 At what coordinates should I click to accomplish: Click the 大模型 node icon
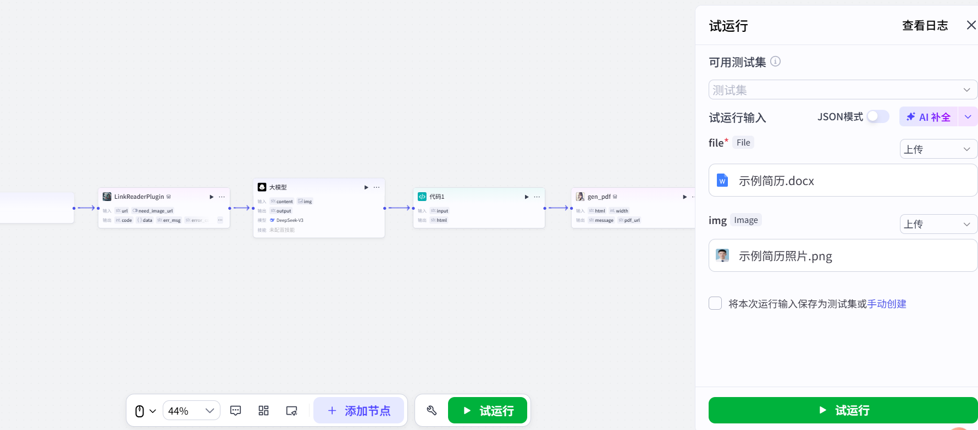pyautogui.click(x=262, y=187)
